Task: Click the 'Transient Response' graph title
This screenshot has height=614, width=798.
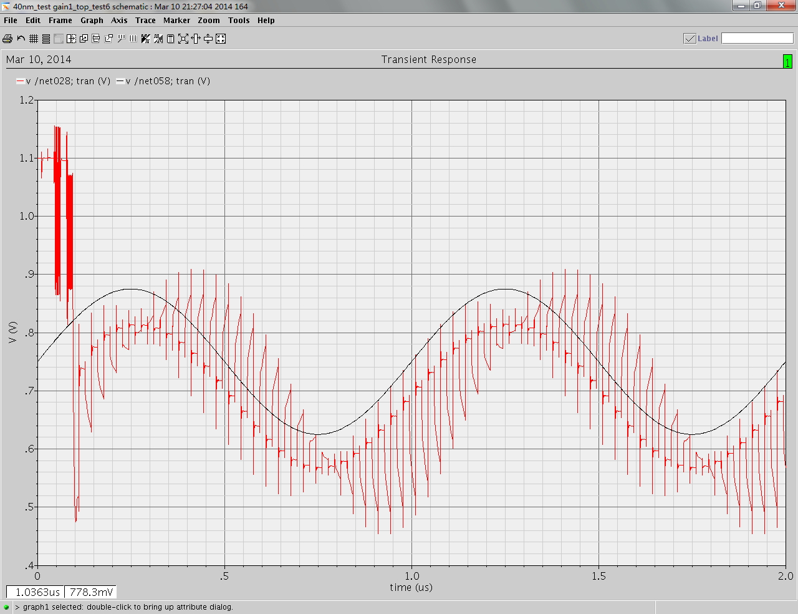Action: click(429, 60)
